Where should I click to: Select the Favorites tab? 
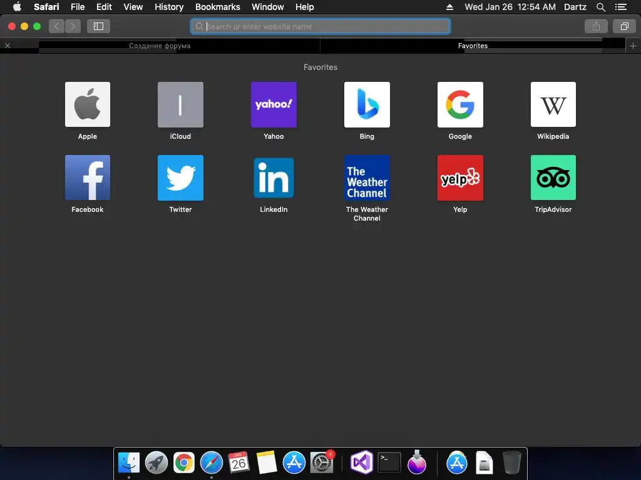tap(473, 46)
